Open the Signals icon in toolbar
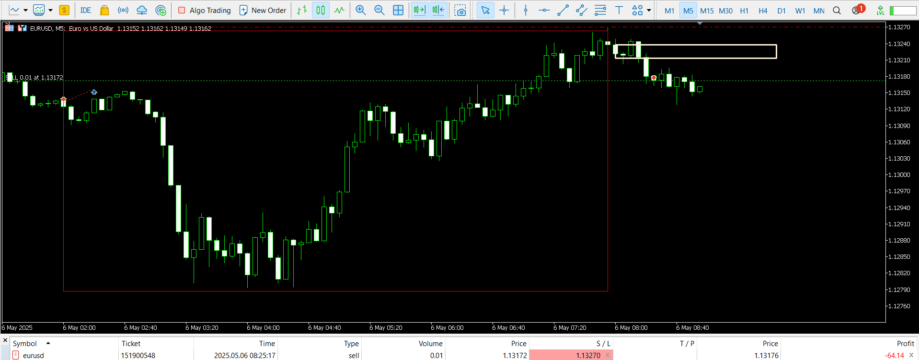This screenshot has height=360, width=919. 123,10
